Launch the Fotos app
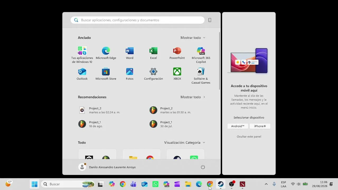The width and height of the screenshot is (338, 190). pos(130,74)
